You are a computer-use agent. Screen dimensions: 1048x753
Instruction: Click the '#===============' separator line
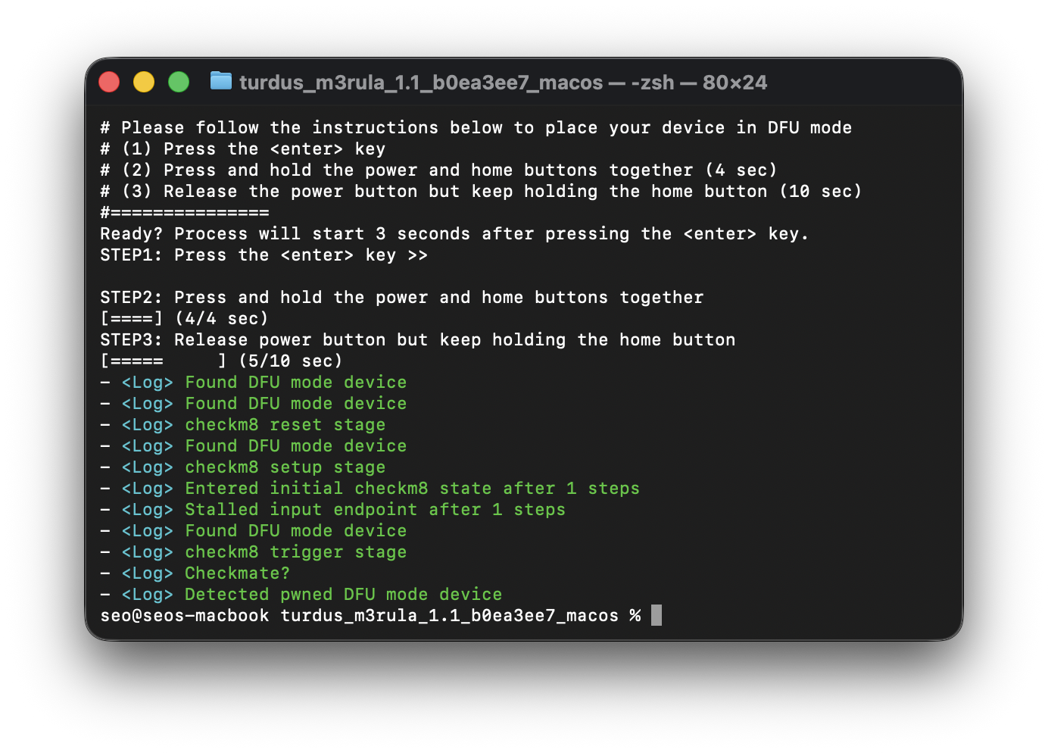185,213
